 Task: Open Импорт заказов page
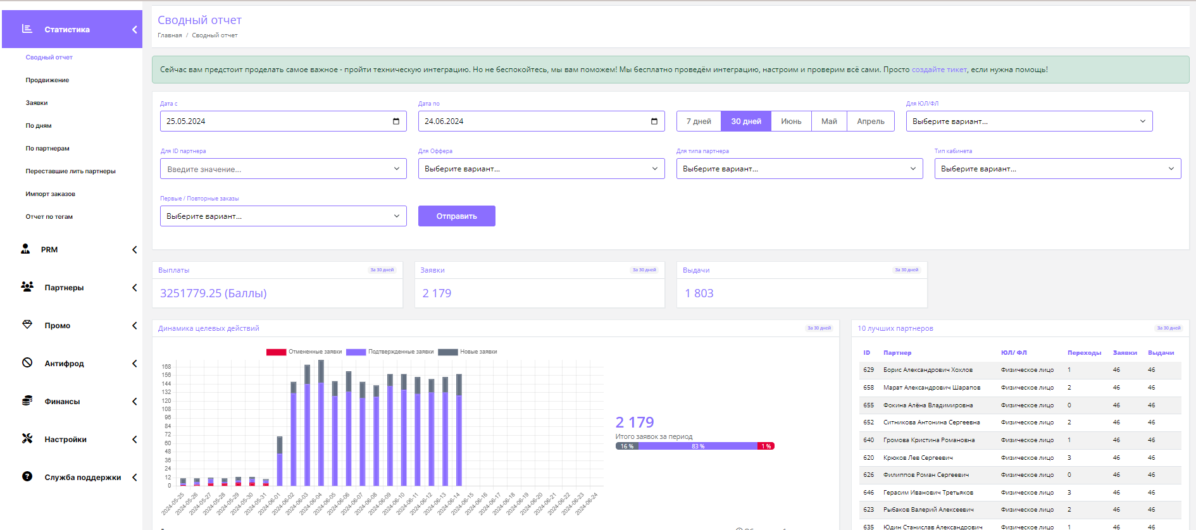[x=51, y=194]
